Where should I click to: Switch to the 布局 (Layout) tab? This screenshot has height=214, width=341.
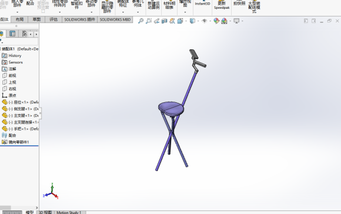click(x=19, y=19)
